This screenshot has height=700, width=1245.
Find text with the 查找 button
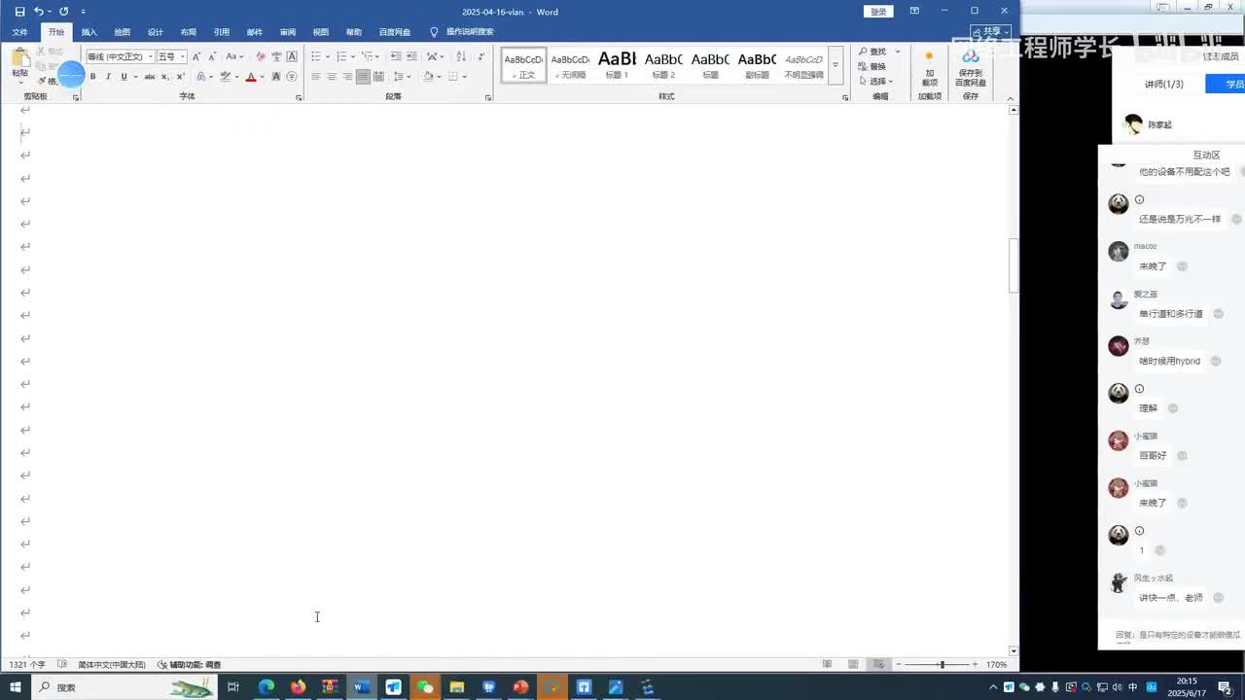coord(872,52)
